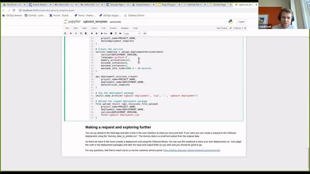This screenshot has height=174, width=310.
Task: Click the '# Zip the deployment package' comment
Action: 115,93
